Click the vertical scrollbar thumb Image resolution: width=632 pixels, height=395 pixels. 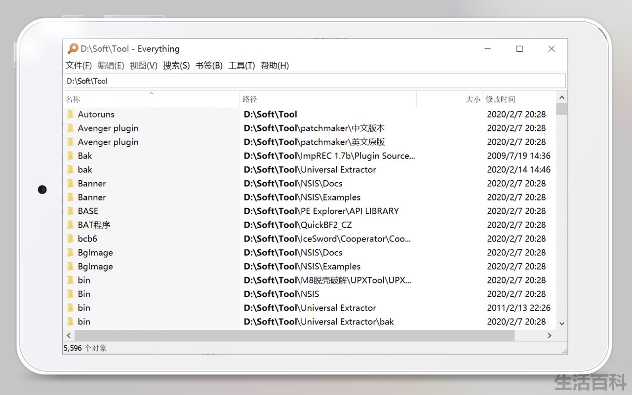561,109
